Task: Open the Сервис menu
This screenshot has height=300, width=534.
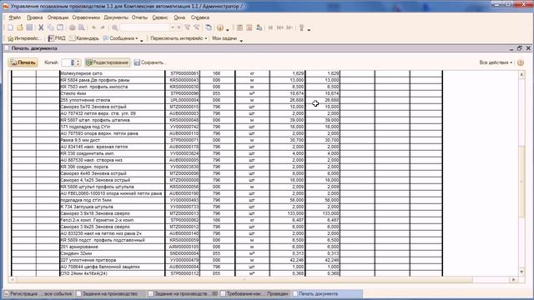Action: coord(160,17)
